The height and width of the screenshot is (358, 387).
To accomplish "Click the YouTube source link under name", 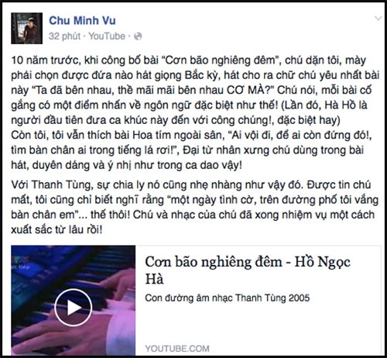I will [107, 36].
